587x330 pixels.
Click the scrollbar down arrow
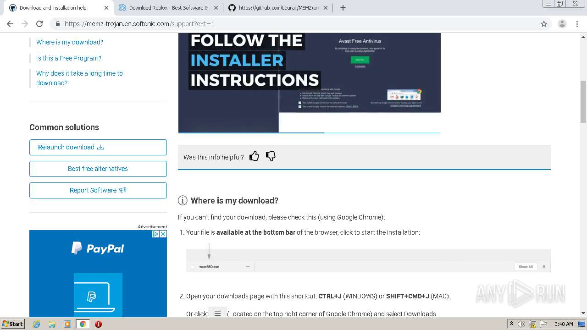(583, 313)
